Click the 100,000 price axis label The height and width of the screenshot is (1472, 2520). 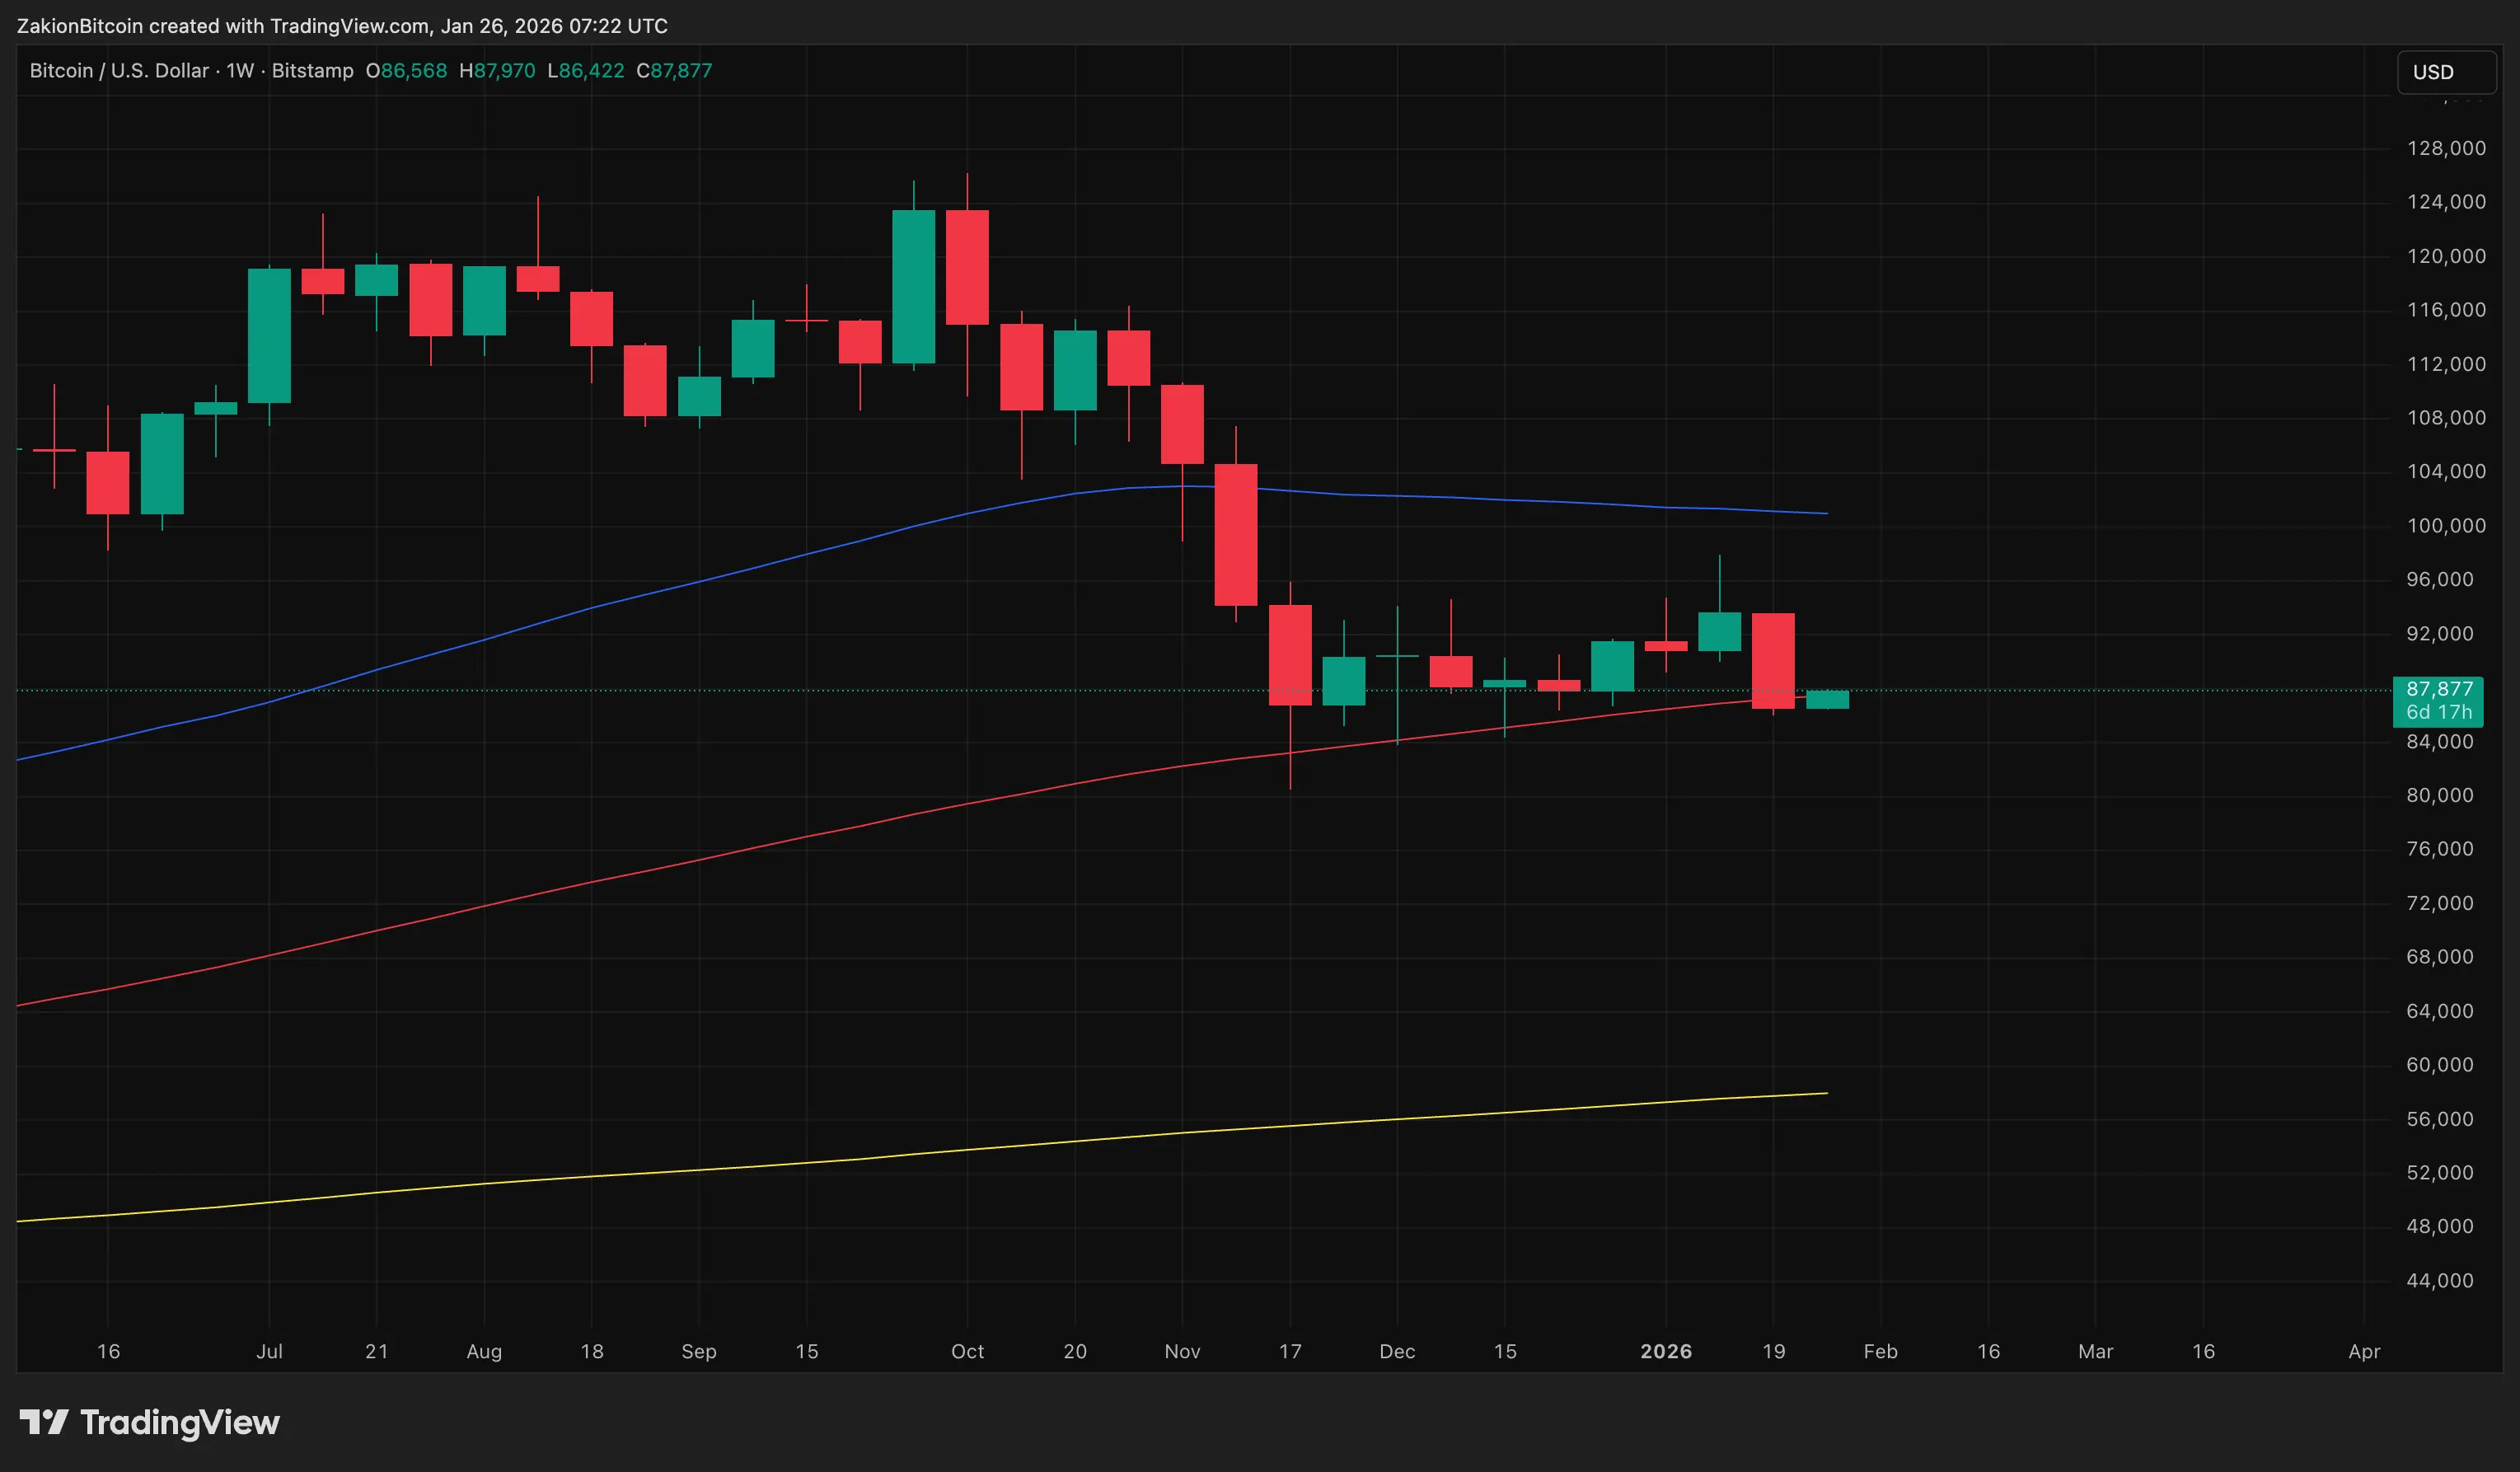(x=2445, y=526)
